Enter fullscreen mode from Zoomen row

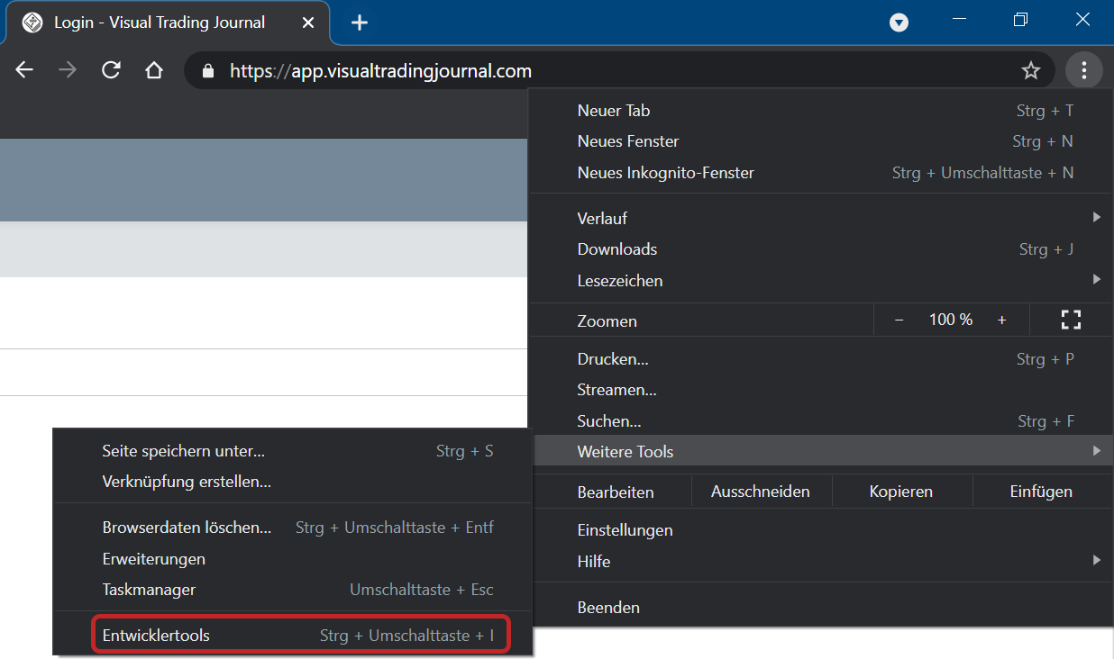point(1071,320)
